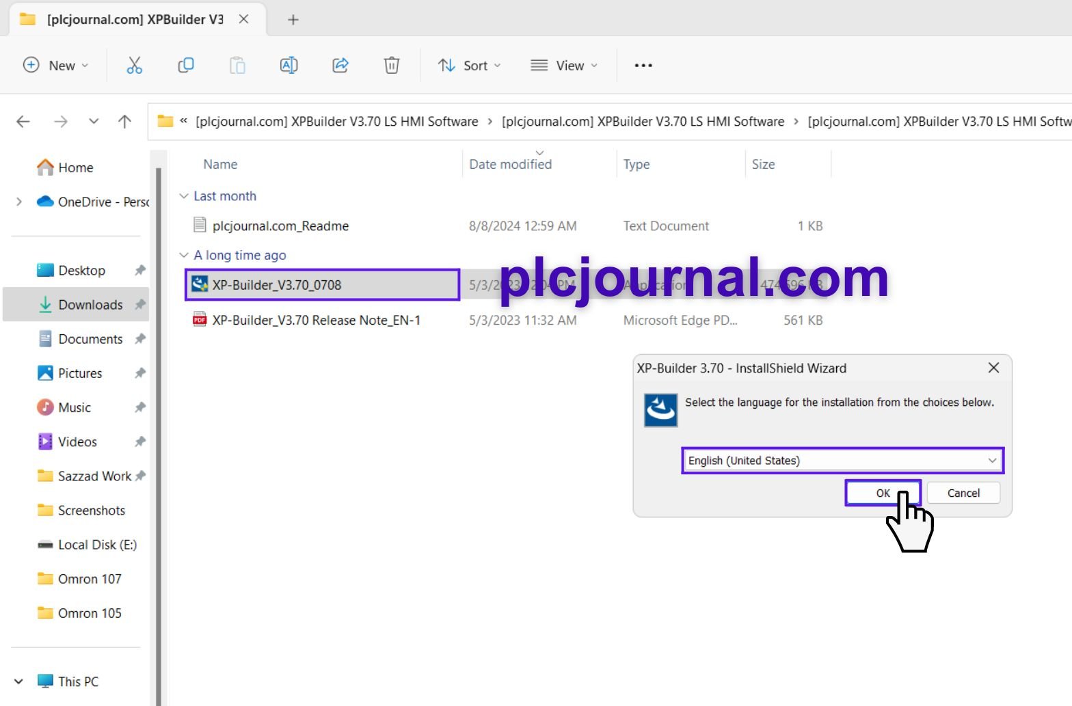Image resolution: width=1072 pixels, height=706 pixels.
Task: Sort files by Name column
Action: coord(220,164)
